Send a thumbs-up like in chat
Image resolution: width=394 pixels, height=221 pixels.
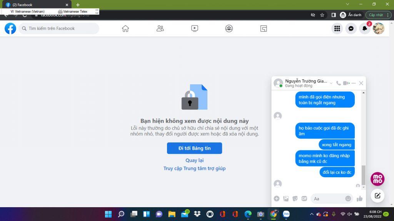[x=360, y=198]
